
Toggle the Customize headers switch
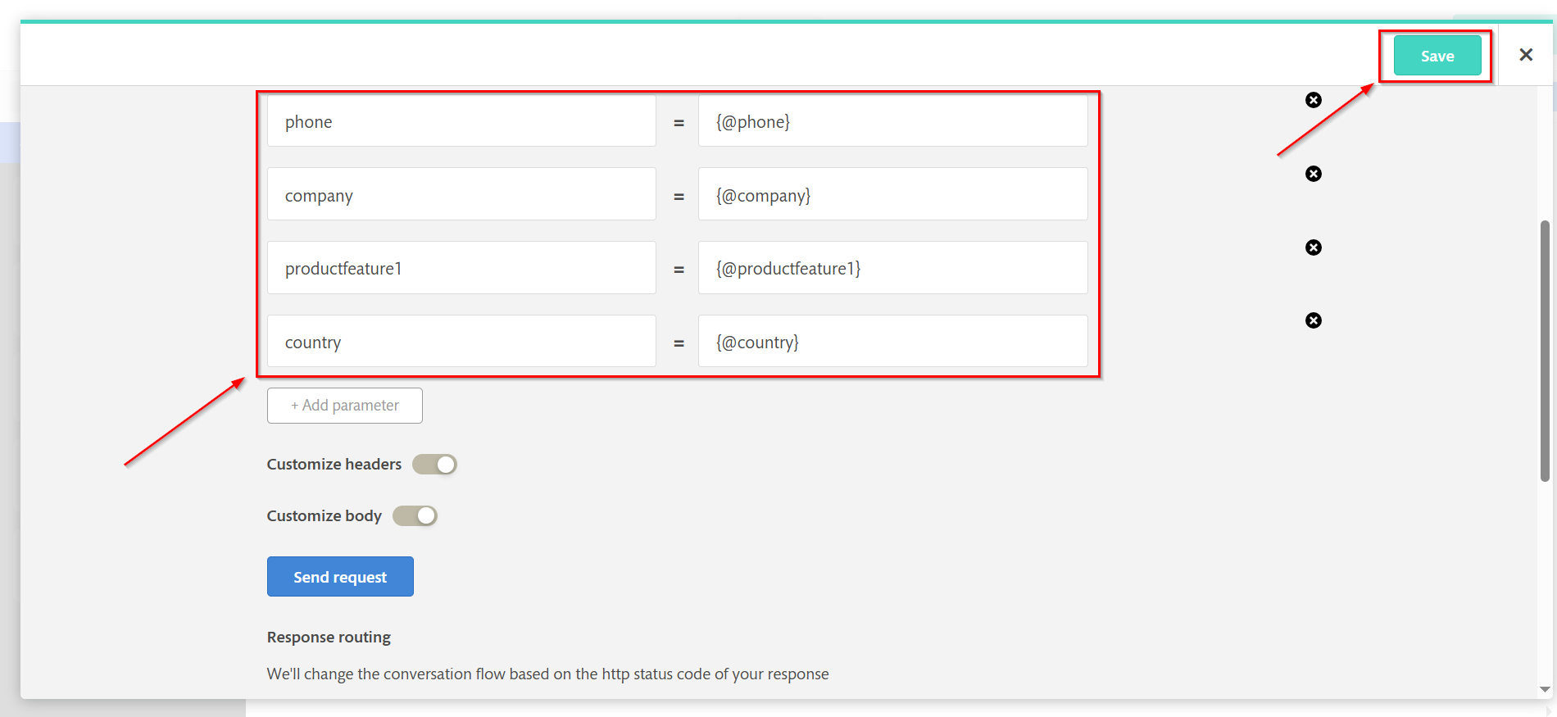click(434, 465)
